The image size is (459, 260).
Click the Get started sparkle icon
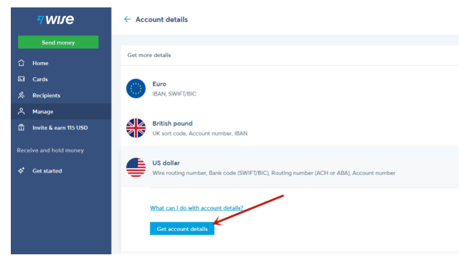22,171
